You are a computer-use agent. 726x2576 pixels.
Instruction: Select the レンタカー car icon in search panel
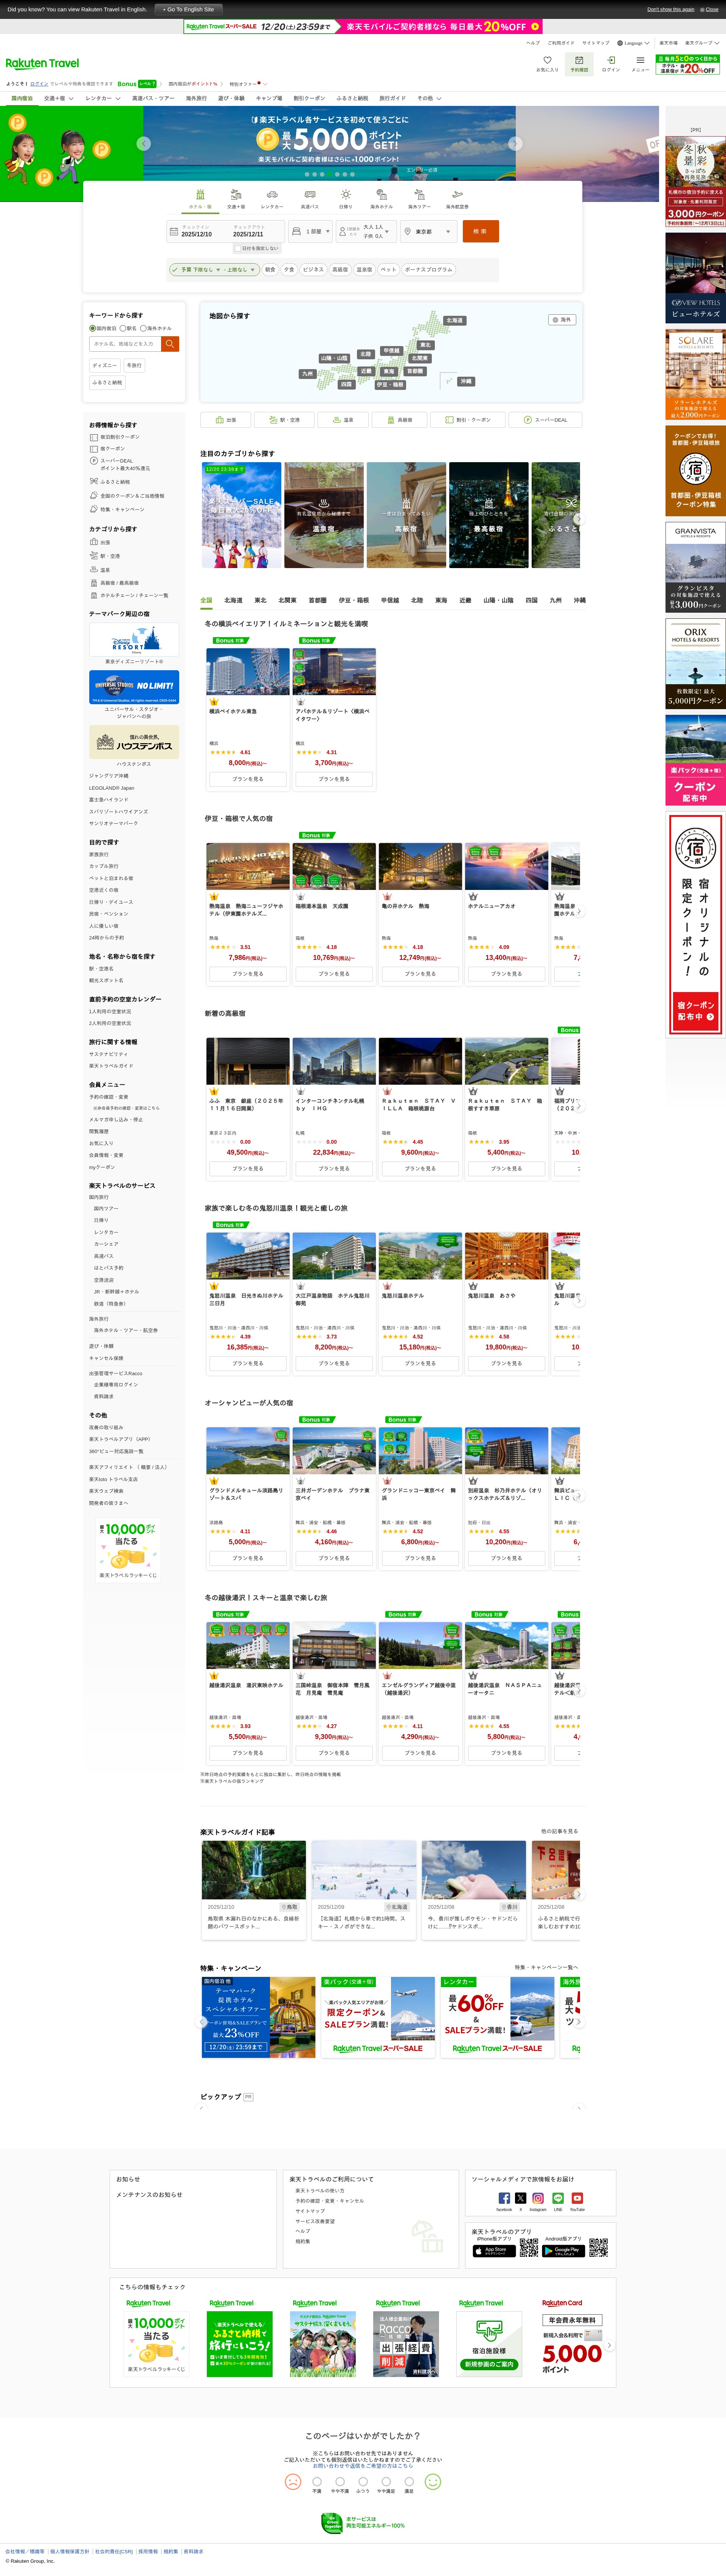272,198
